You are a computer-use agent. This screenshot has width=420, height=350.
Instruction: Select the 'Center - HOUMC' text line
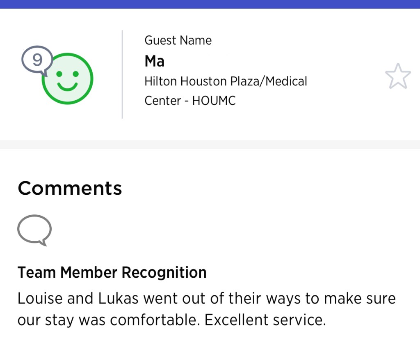pyautogui.click(x=190, y=101)
